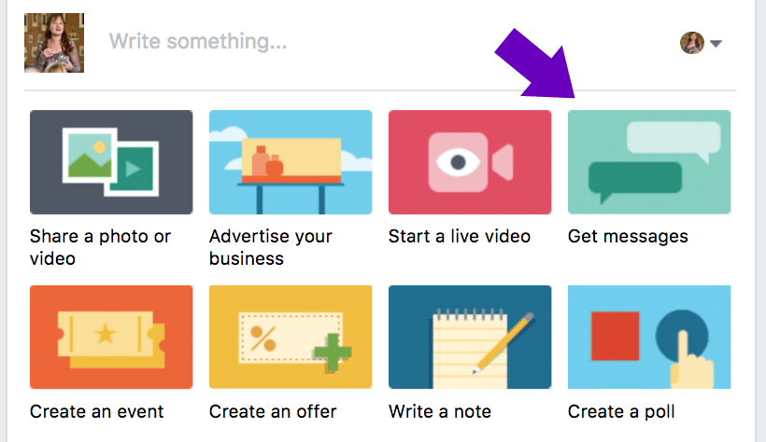Click the "Get messages" text label

coord(628,237)
